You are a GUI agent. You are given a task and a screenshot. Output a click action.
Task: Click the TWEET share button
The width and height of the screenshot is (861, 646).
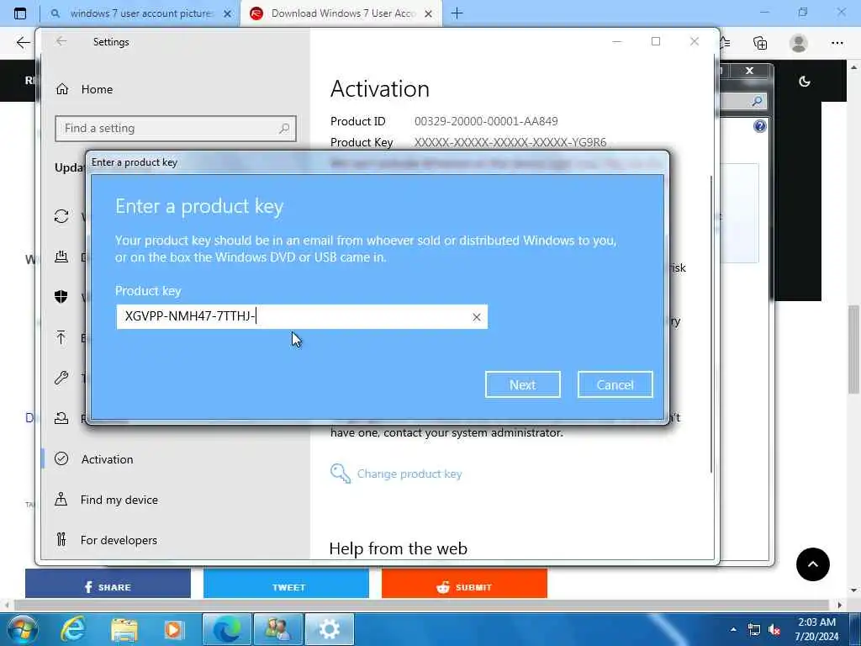286,584
